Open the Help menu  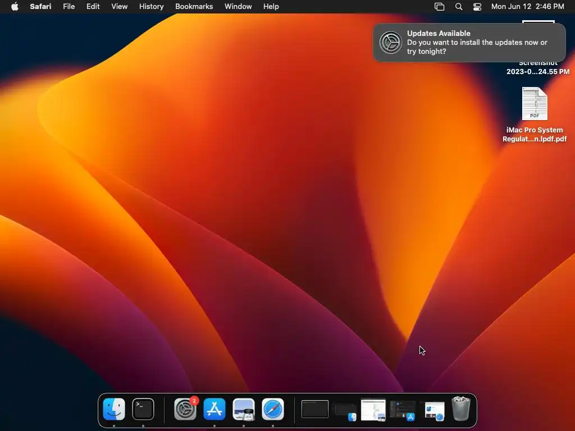(271, 7)
